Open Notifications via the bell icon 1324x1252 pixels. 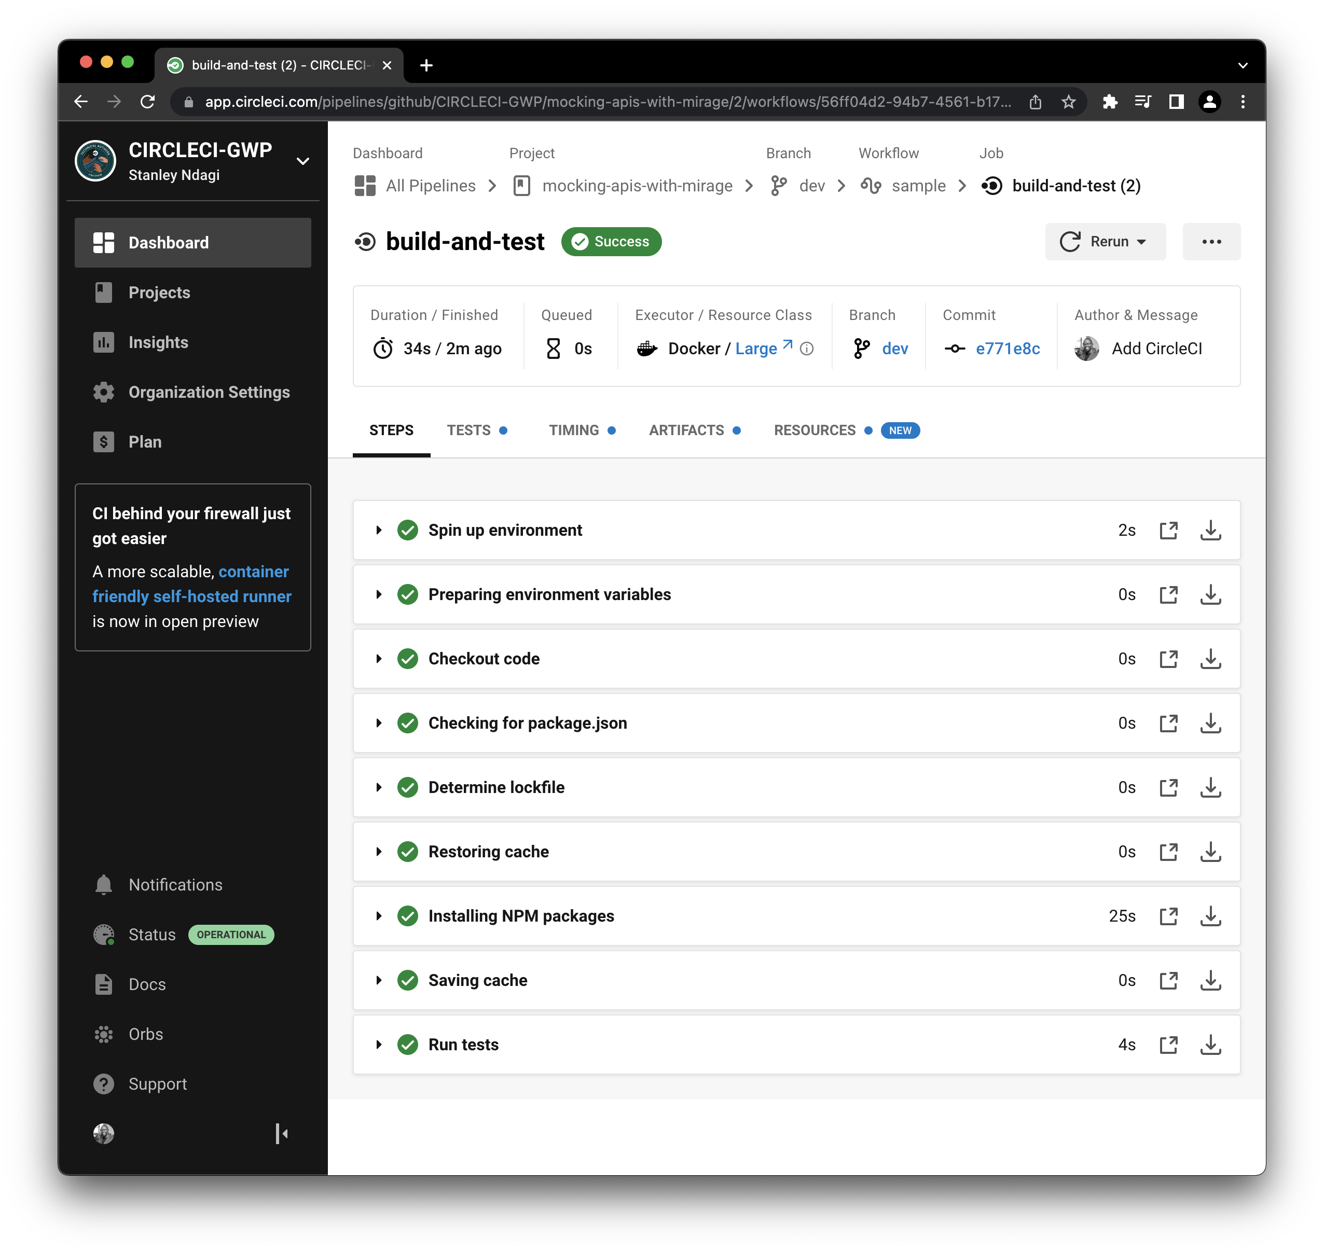point(104,884)
